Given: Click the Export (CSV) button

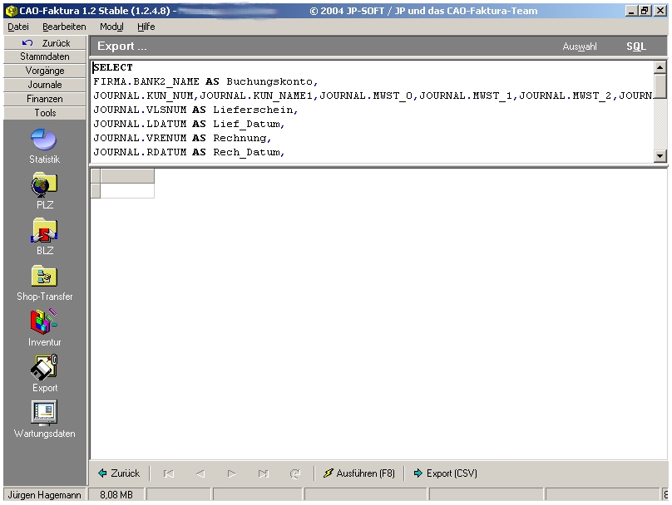Looking at the screenshot, I should click(x=445, y=473).
